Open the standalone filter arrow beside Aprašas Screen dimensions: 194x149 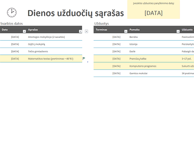point(86,31)
